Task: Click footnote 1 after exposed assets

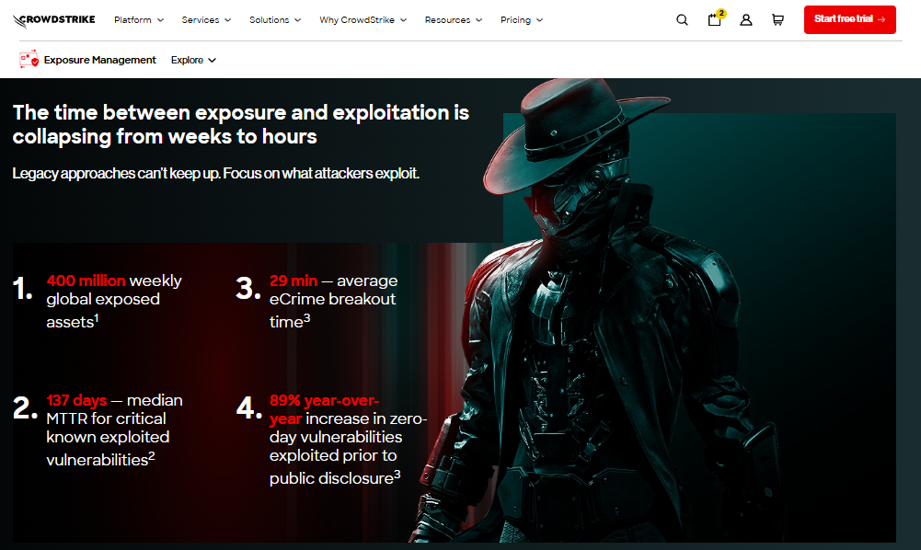Action: tap(97, 317)
